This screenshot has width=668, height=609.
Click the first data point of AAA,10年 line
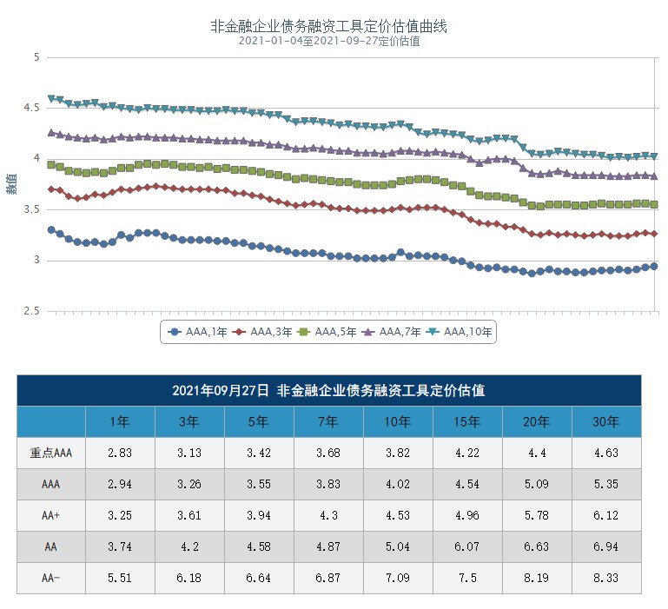(51, 99)
